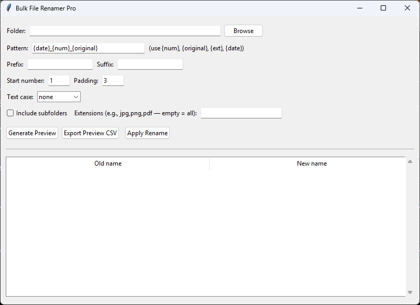Viewport: 420px width, 305px height.
Task: Select the Start number field showing 1
Action: tap(58, 80)
